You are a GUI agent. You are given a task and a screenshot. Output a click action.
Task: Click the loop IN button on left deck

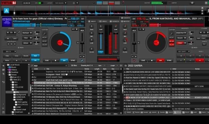tap(8, 39)
